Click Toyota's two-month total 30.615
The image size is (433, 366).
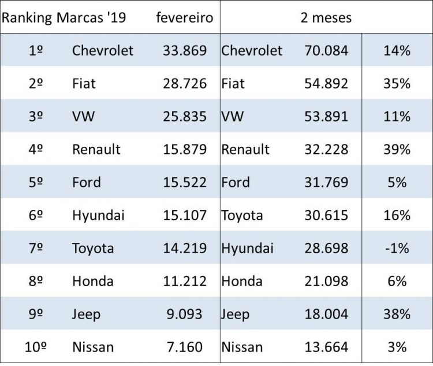(x=326, y=215)
